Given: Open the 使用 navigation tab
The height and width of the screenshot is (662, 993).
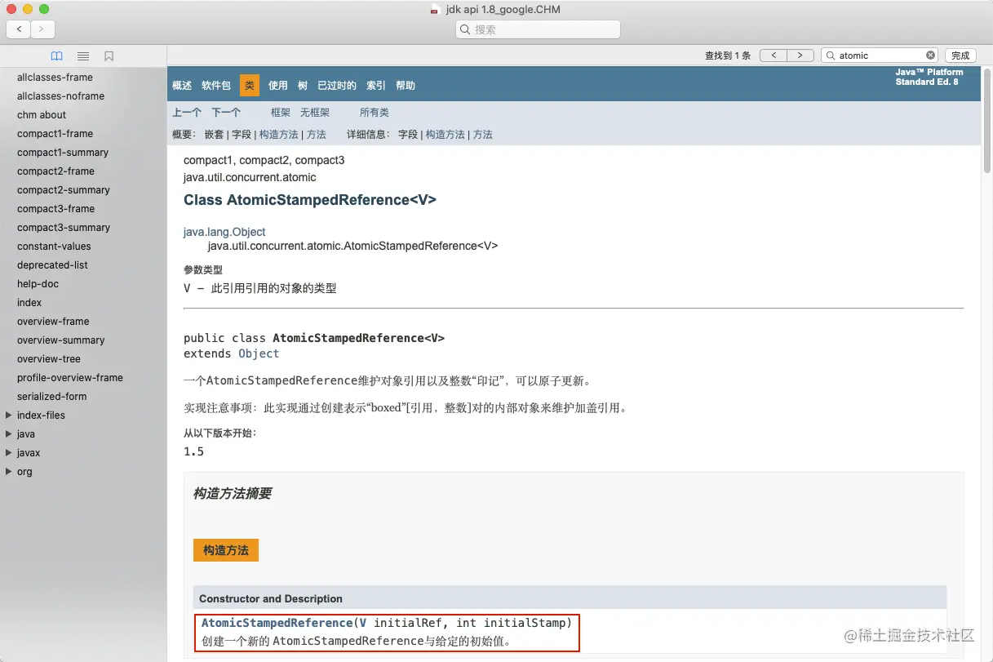Looking at the screenshot, I should pos(278,86).
